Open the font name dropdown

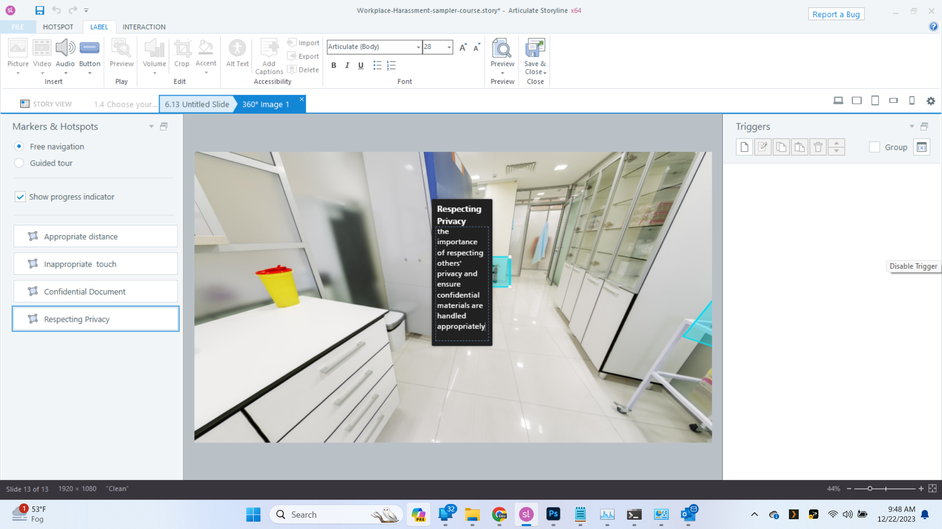click(x=418, y=47)
